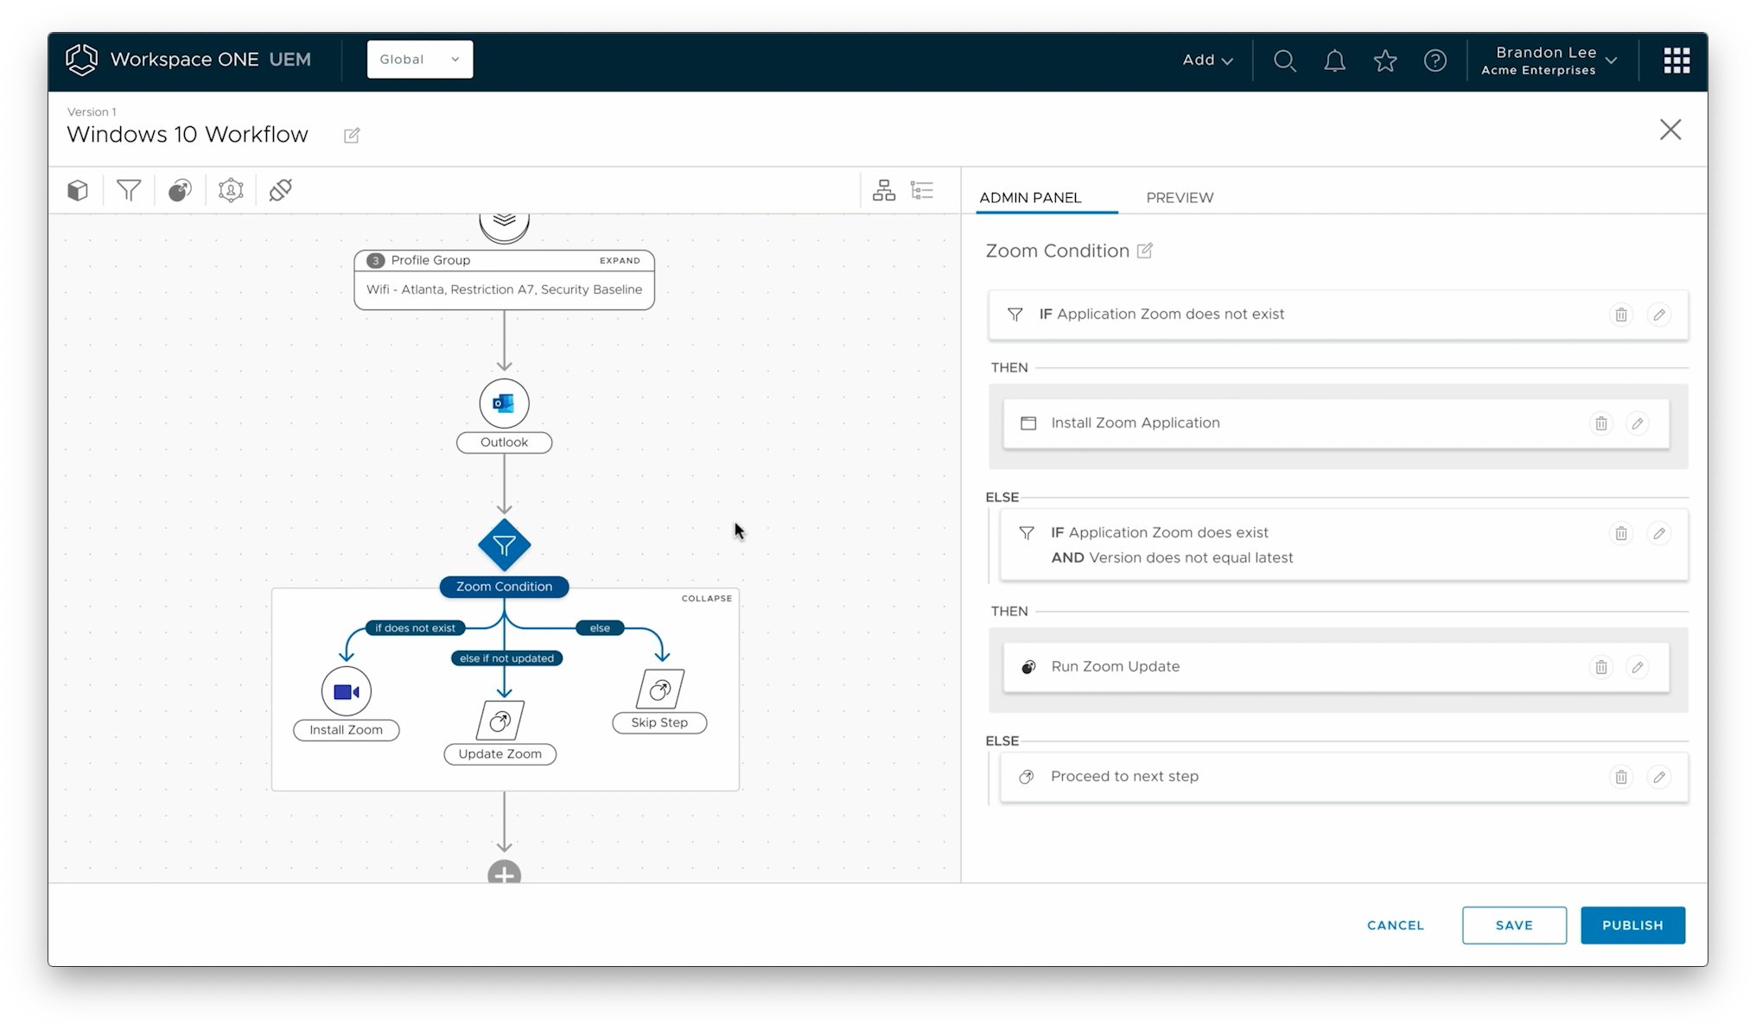
Task: Click SAVE
Action: point(1514,925)
